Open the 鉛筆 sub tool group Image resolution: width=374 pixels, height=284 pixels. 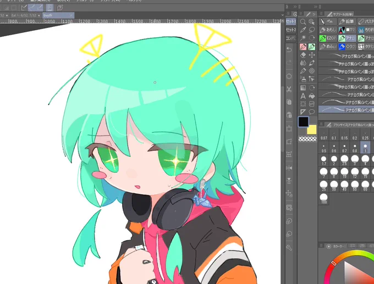pos(347,21)
